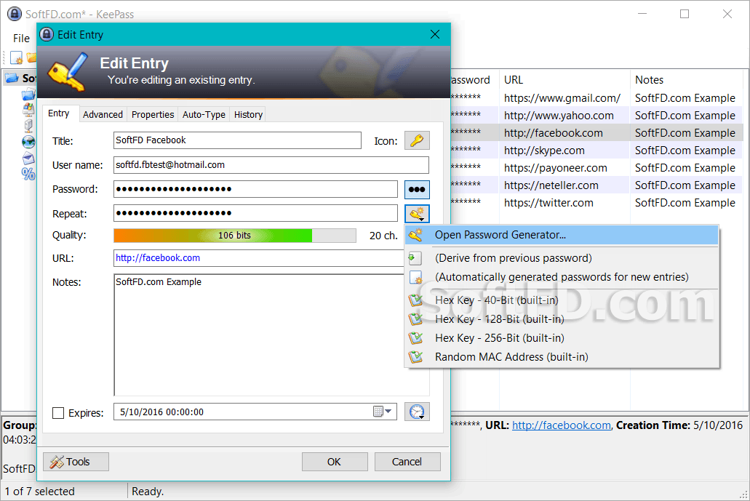Enable the Expires checkbox
Viewport: 750px width, 501px height.
click(x=58, y=412)
